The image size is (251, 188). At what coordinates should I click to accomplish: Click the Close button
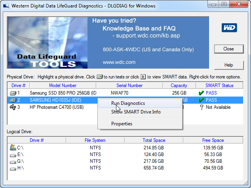click(x=229, y=49)
